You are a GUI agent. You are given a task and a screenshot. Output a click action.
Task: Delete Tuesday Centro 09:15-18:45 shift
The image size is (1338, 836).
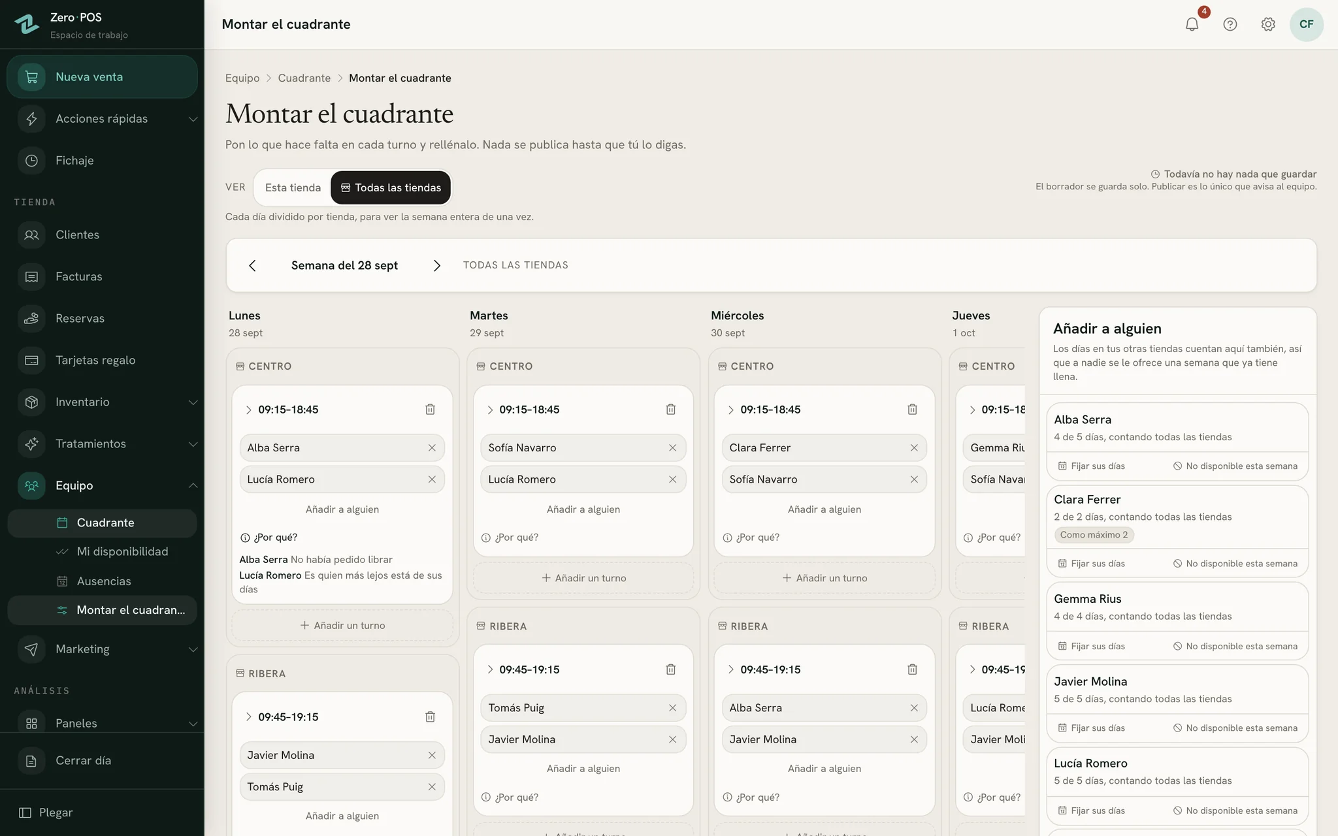[670, 410]
